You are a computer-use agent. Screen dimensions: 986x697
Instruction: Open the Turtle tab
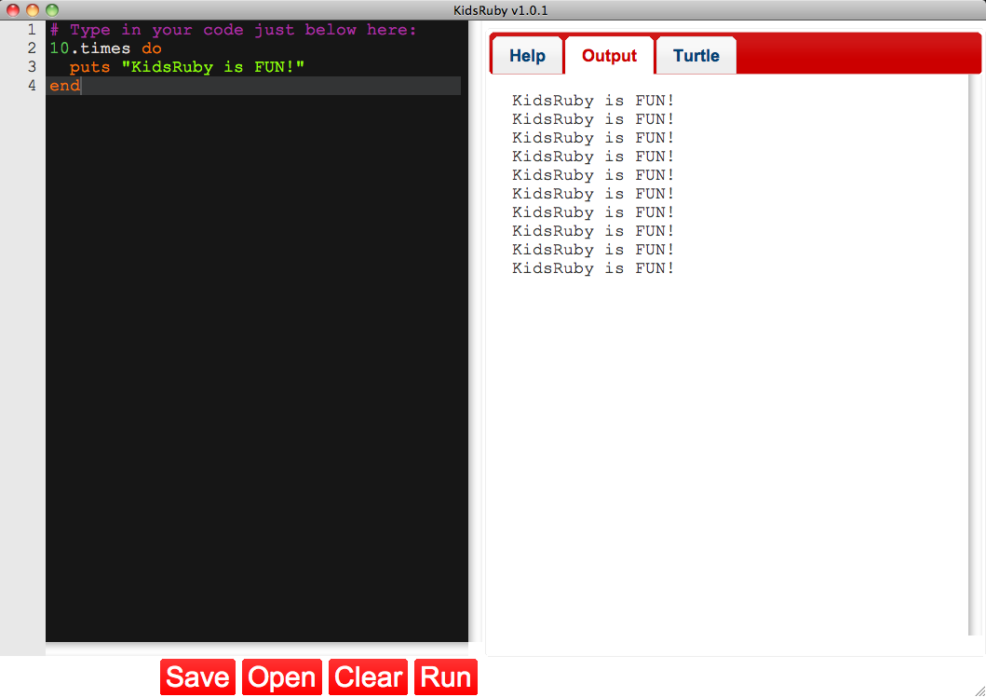pos(696,55)
